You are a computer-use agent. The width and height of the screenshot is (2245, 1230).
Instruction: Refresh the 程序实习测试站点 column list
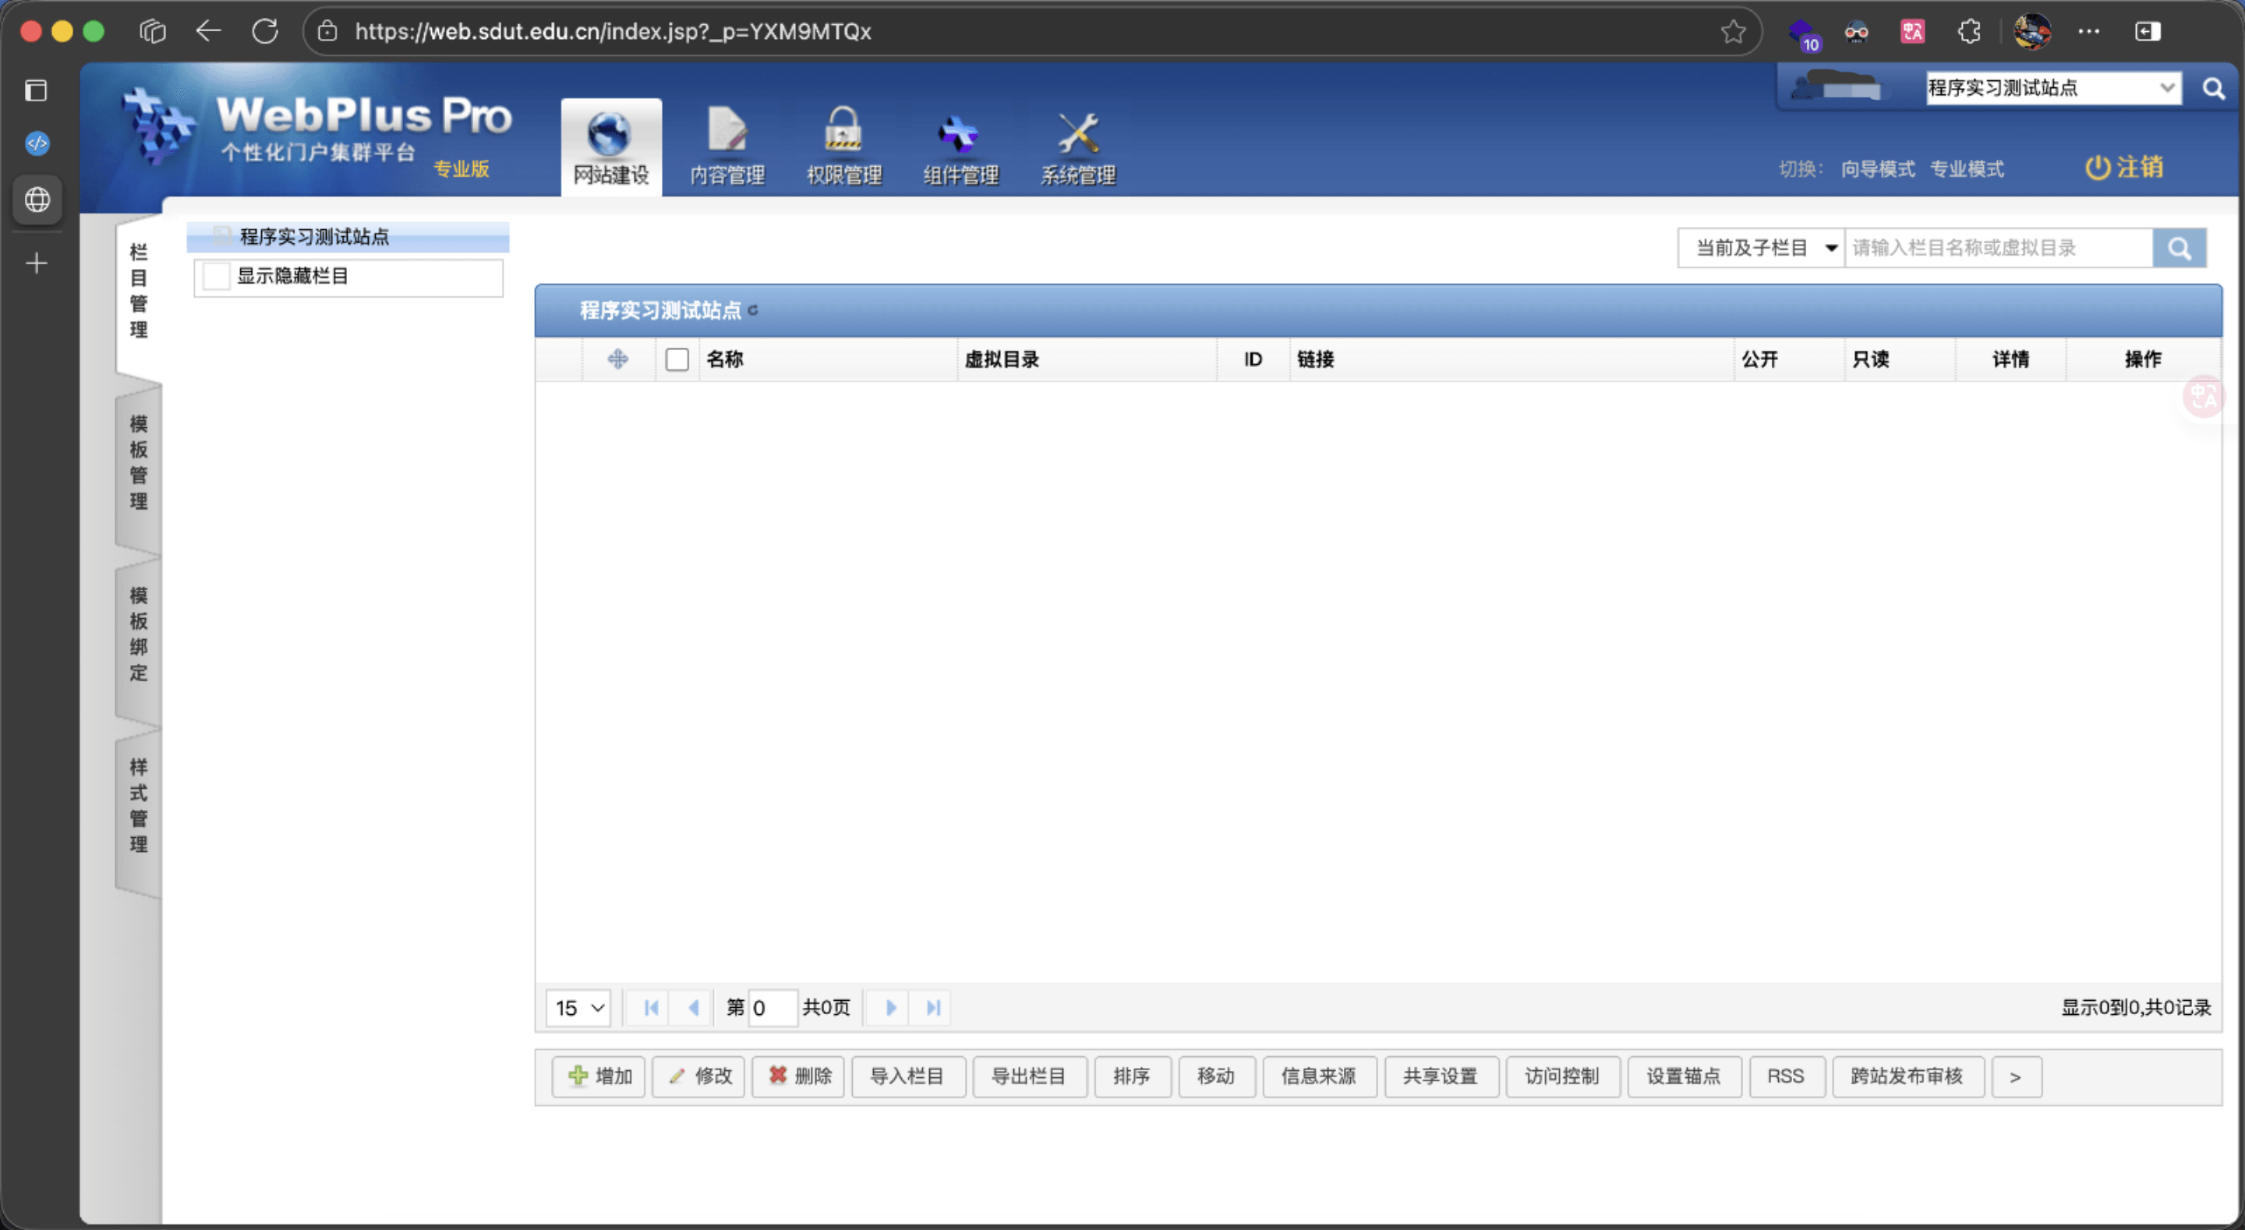tap(755, 311)
